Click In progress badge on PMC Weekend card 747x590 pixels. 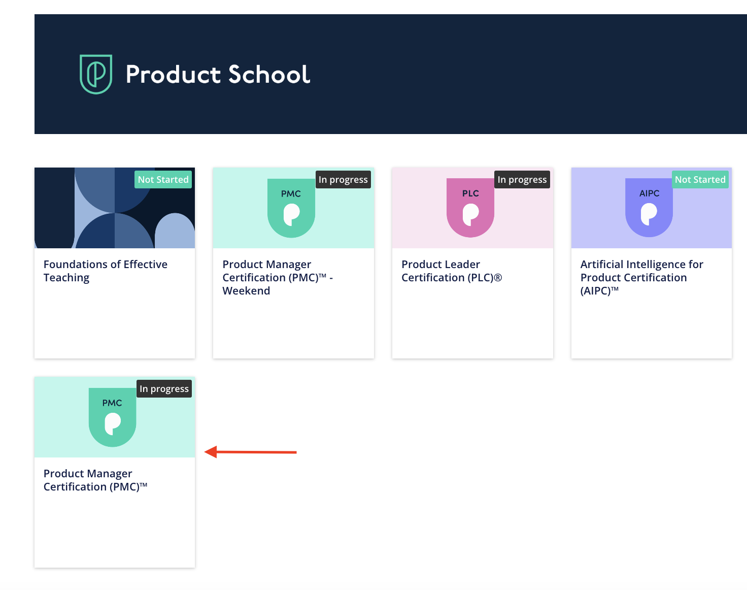coord(343,179)
